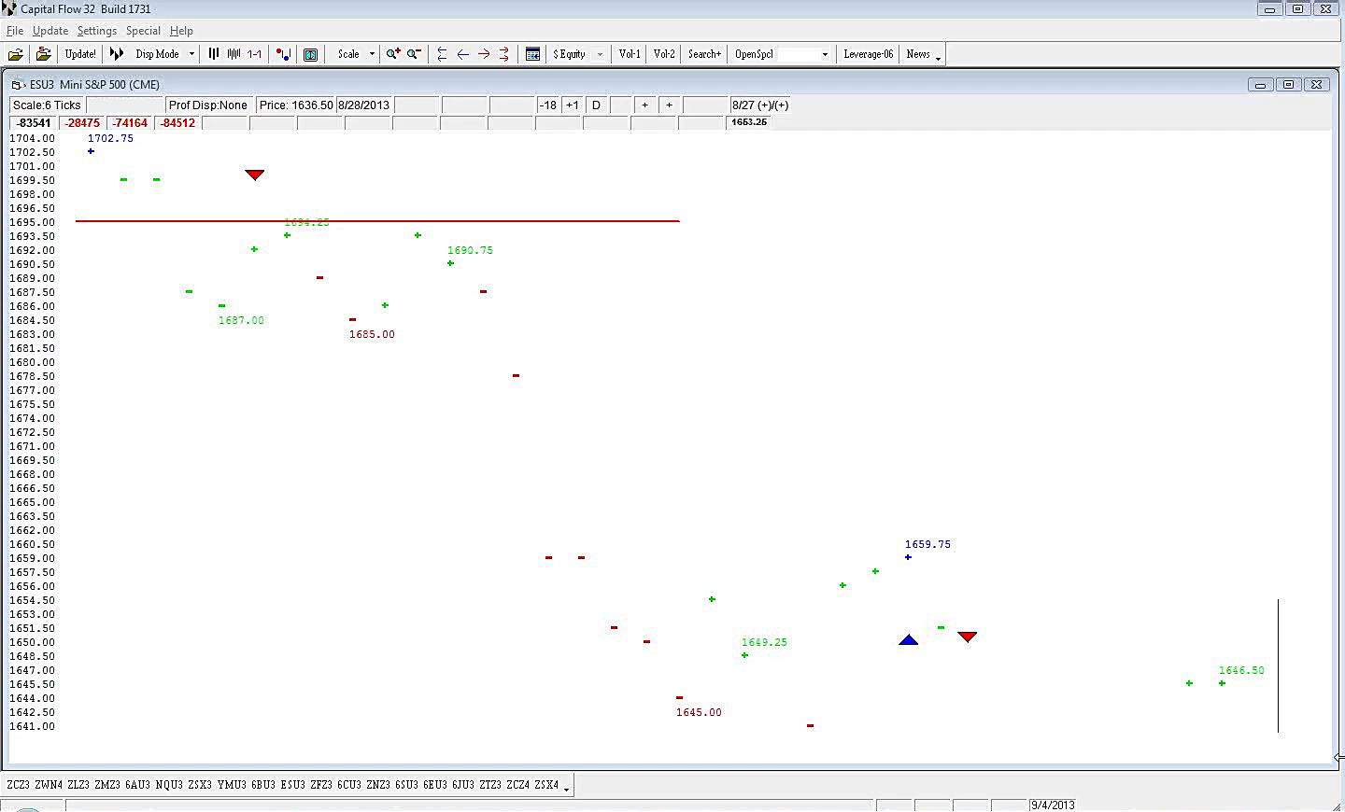Toggle the Vol-2 indicator
This screenshot has width=1345, height=812.
point(664,54)
